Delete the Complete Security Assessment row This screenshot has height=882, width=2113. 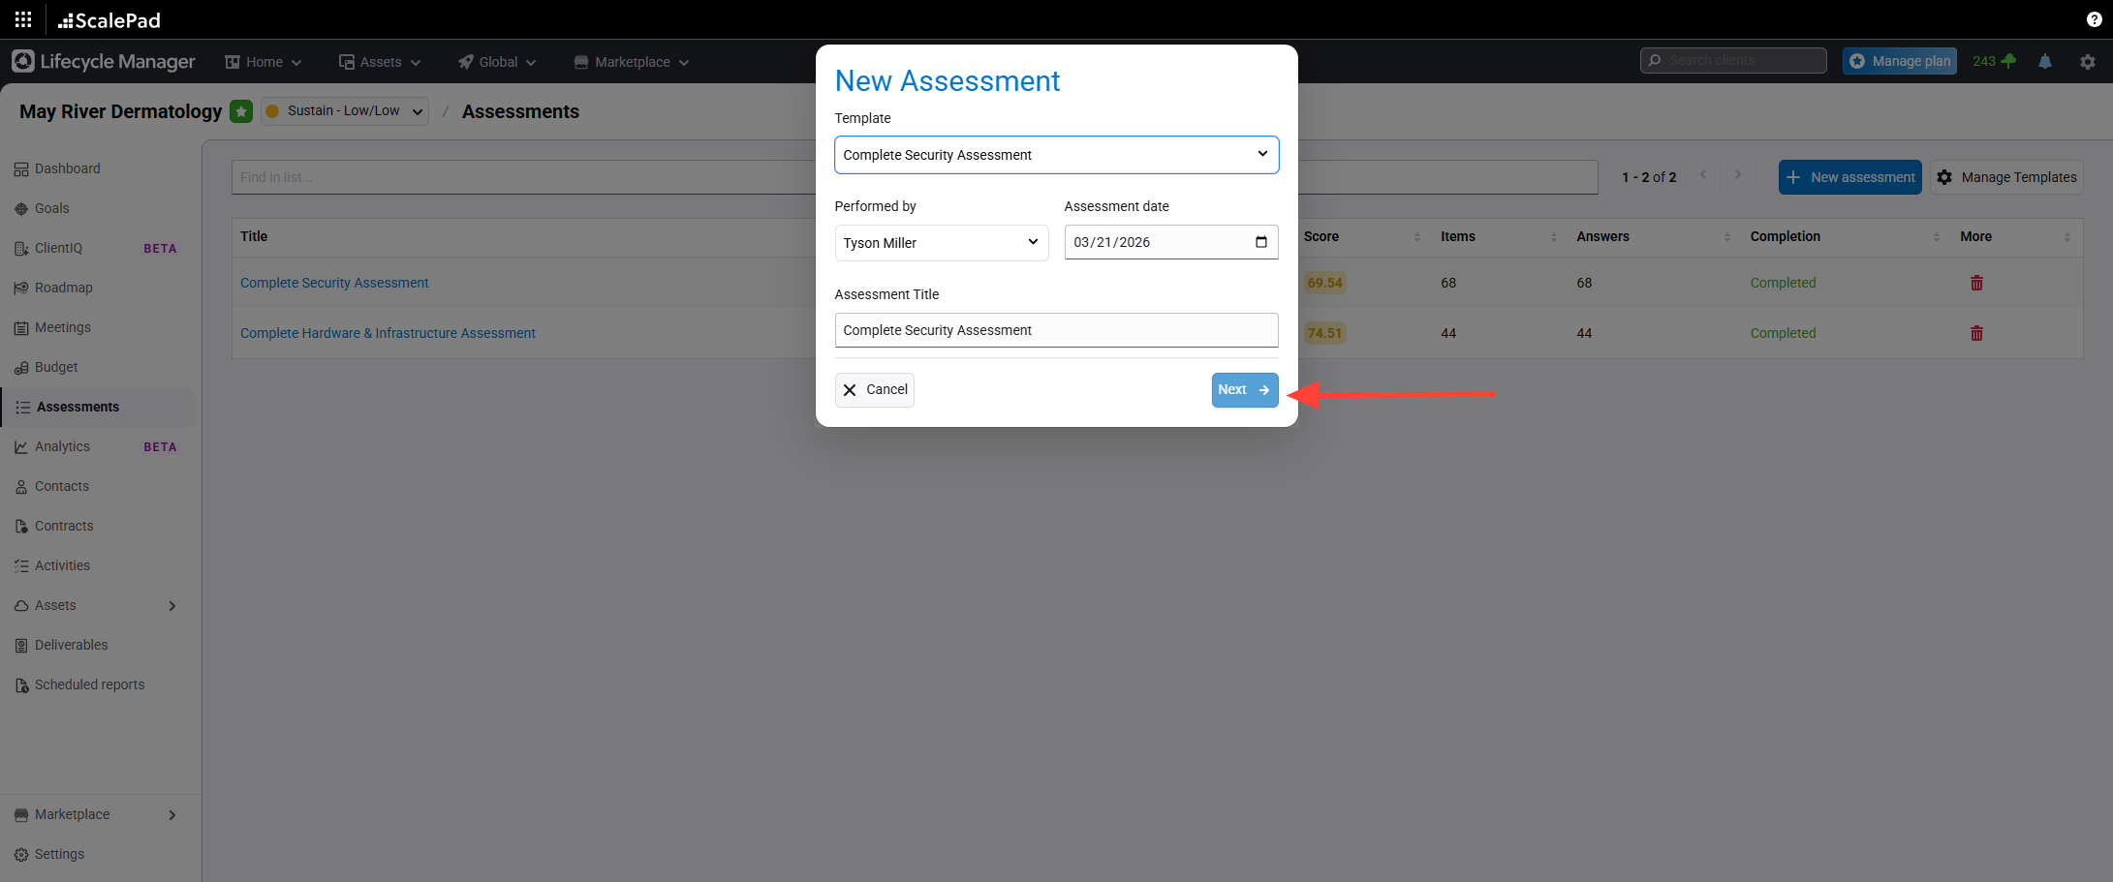click(1976, 284)
